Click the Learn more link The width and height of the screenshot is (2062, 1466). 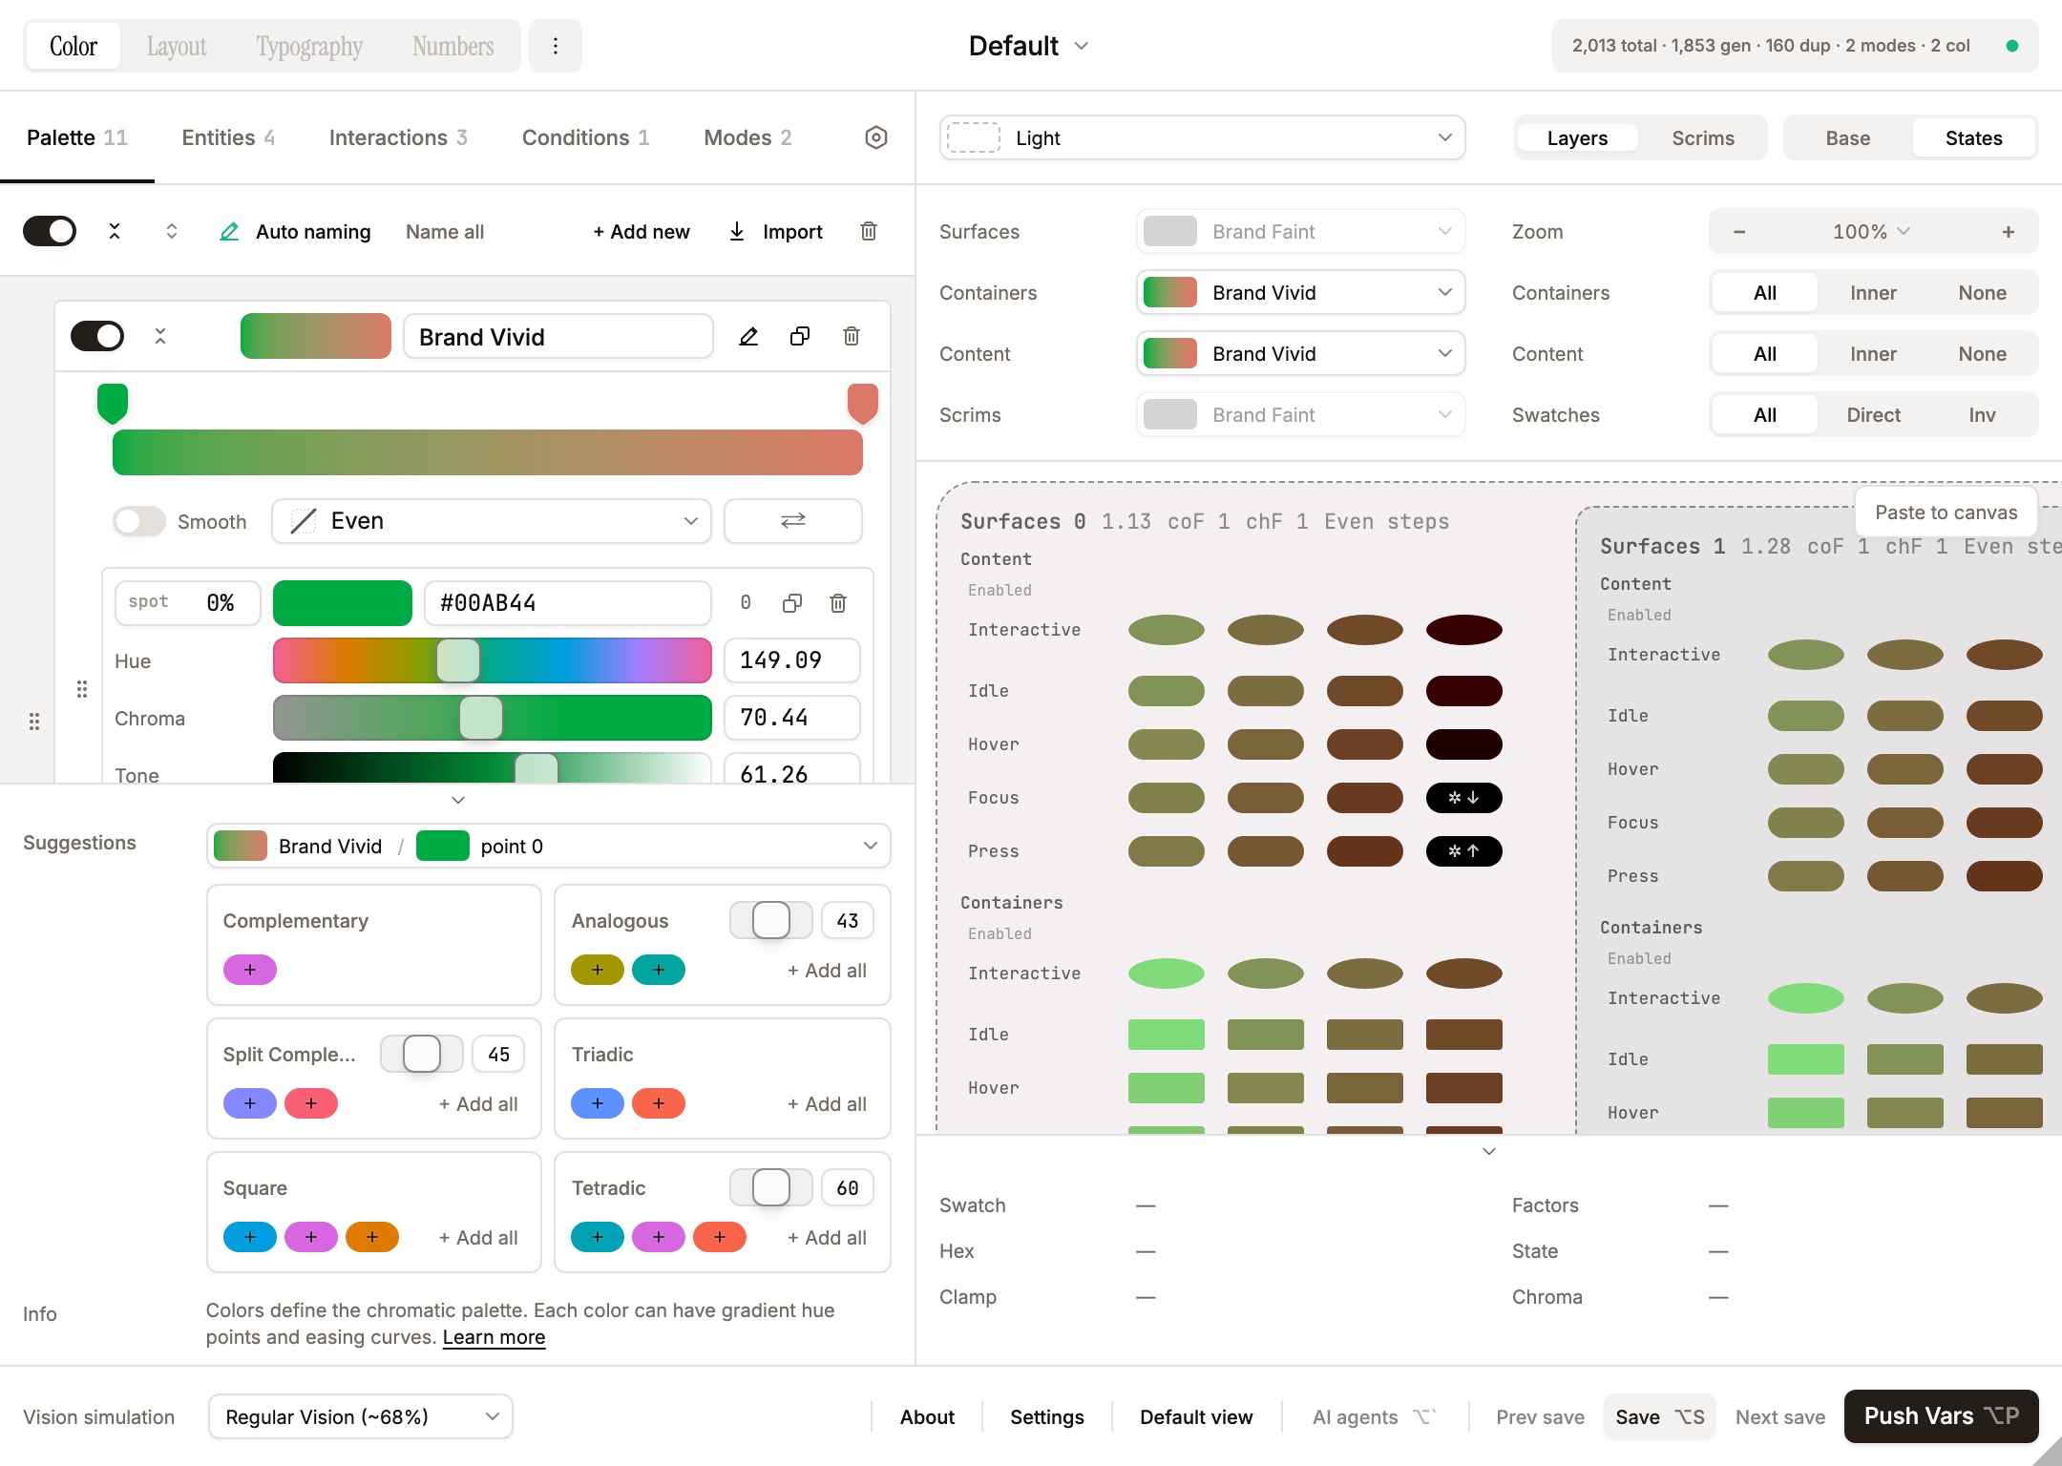[x=493, y=1336]
